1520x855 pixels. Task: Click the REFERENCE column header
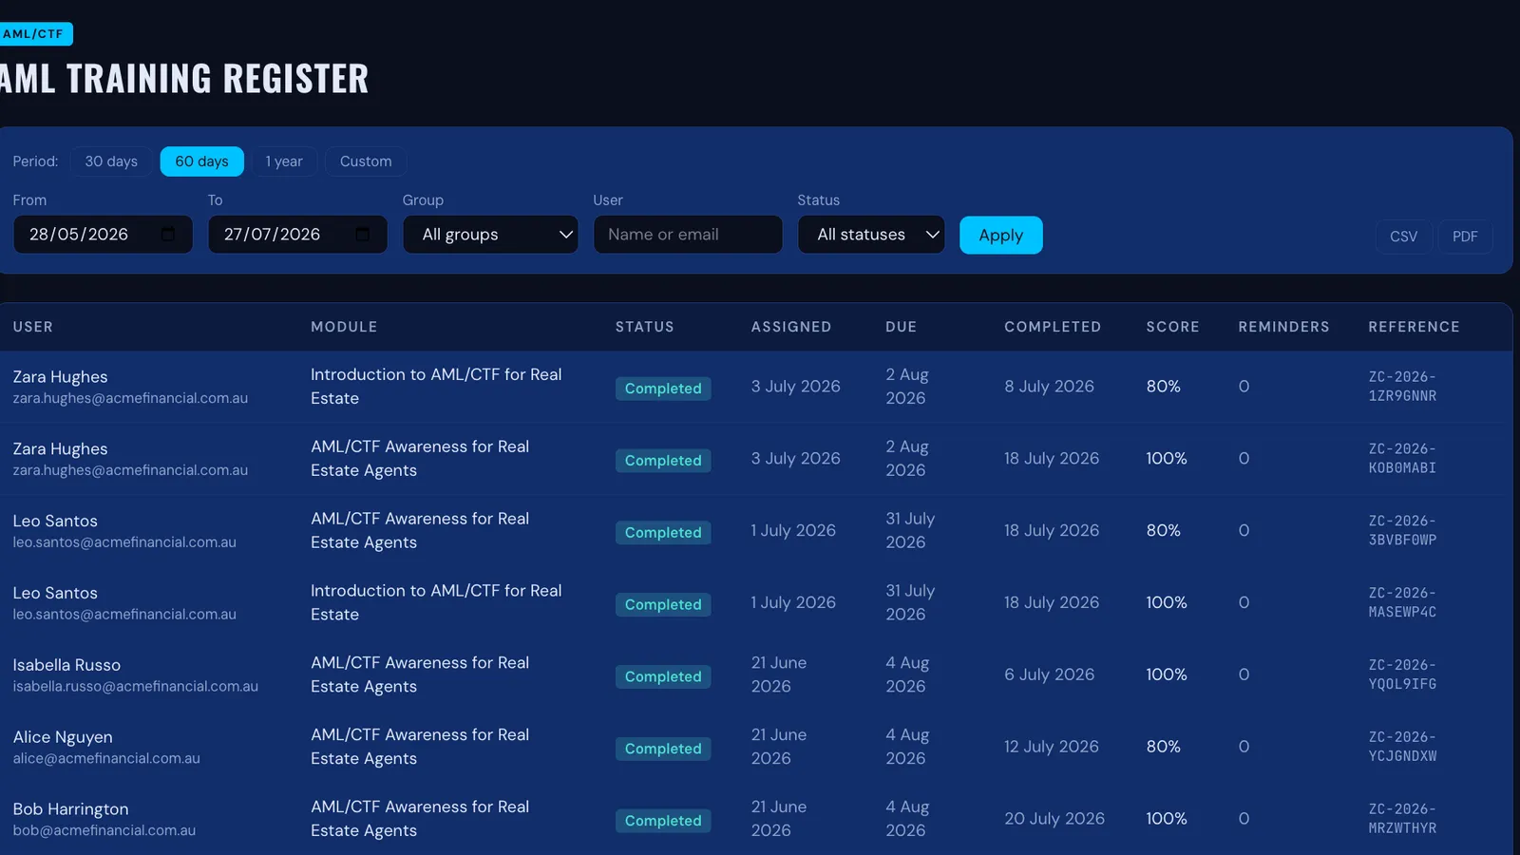pyautogui.click(x=1414, y=327)
